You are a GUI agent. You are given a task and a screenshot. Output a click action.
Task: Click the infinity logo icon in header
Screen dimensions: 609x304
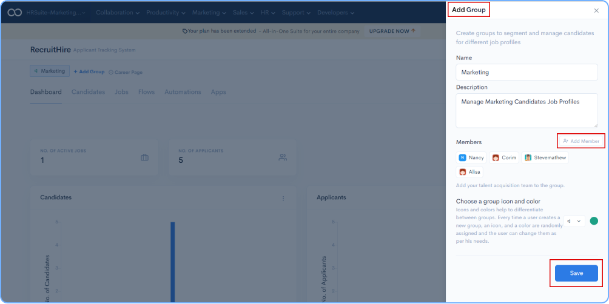(x=15, y=12)
